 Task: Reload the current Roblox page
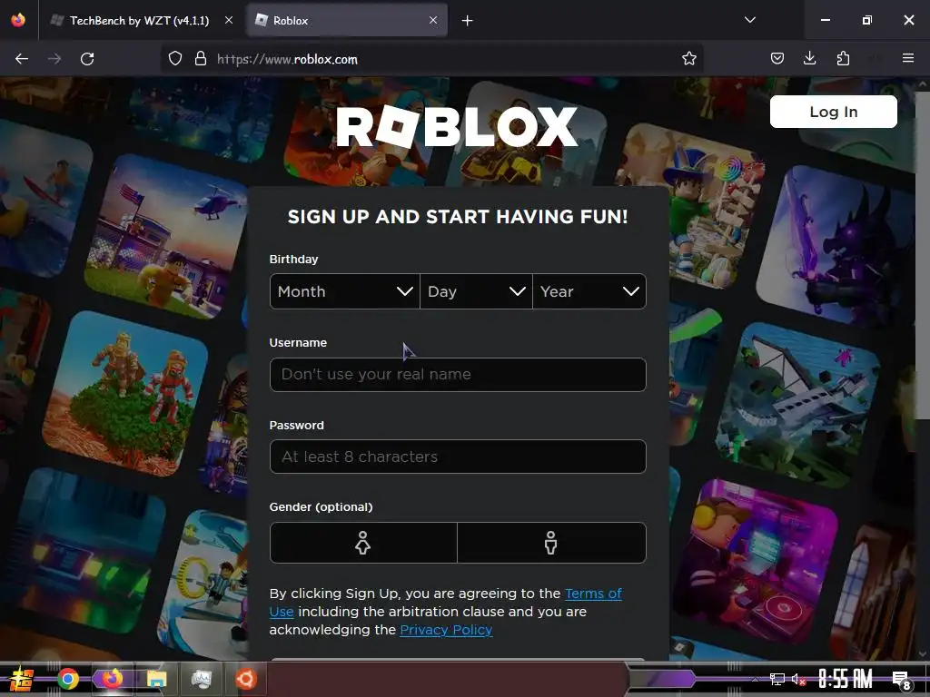[x=87, y=59]
